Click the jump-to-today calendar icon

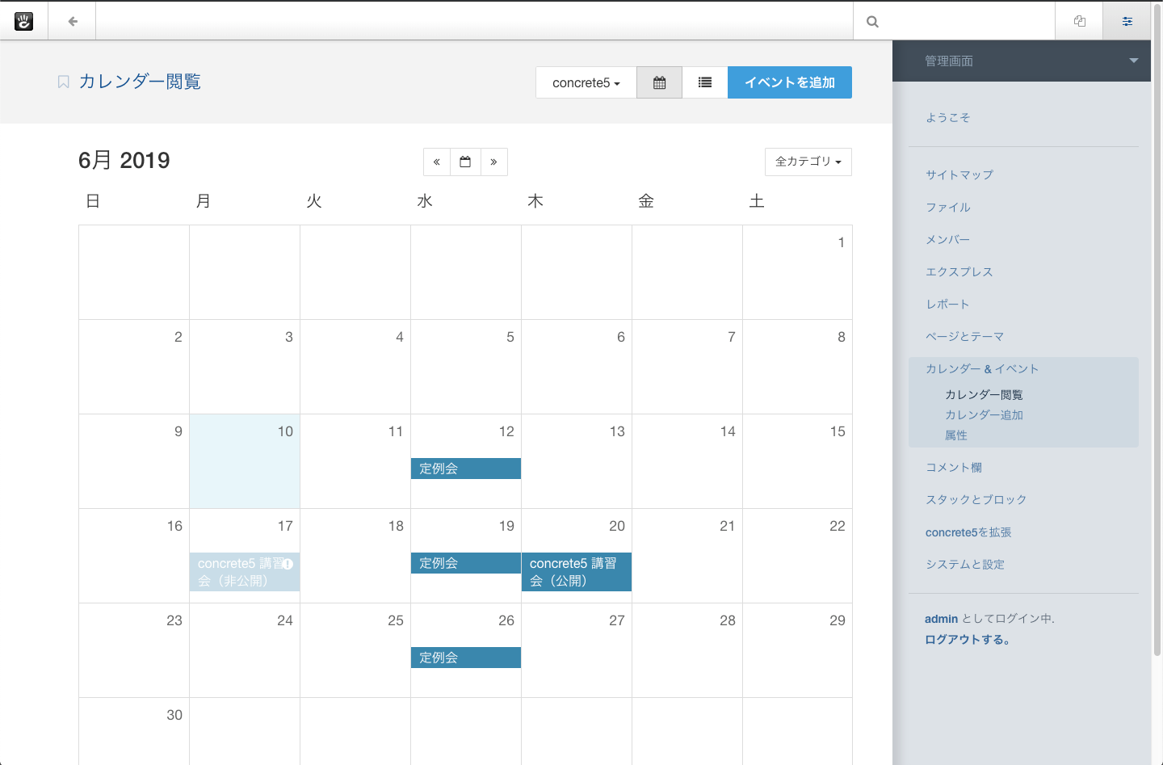[x=465, y=162]
